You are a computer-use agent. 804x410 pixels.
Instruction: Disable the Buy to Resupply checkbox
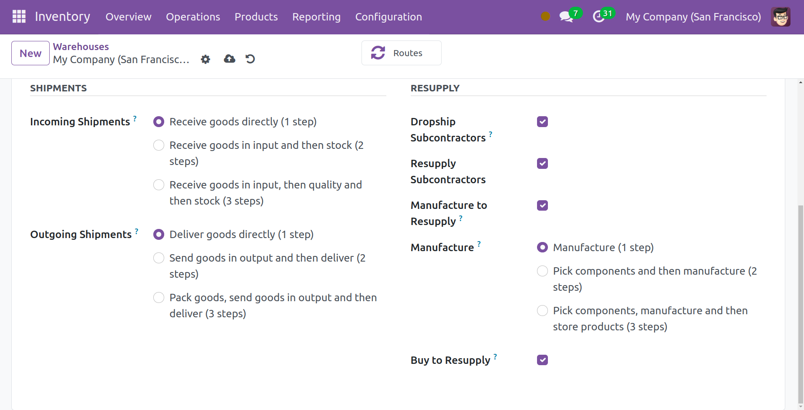click(542, 360)
